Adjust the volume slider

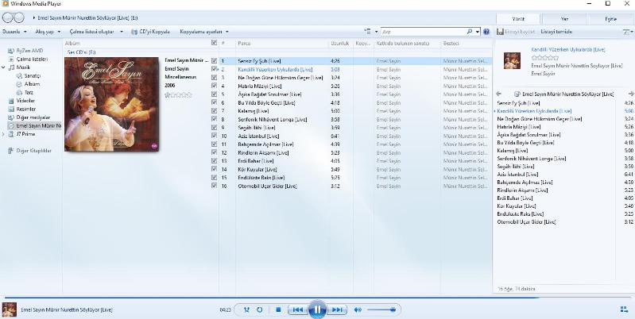tap(381, 309)
